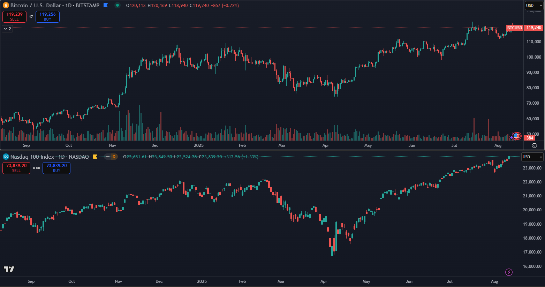Click the purple lightning bolt icon
545x287 pixels.
509,272
